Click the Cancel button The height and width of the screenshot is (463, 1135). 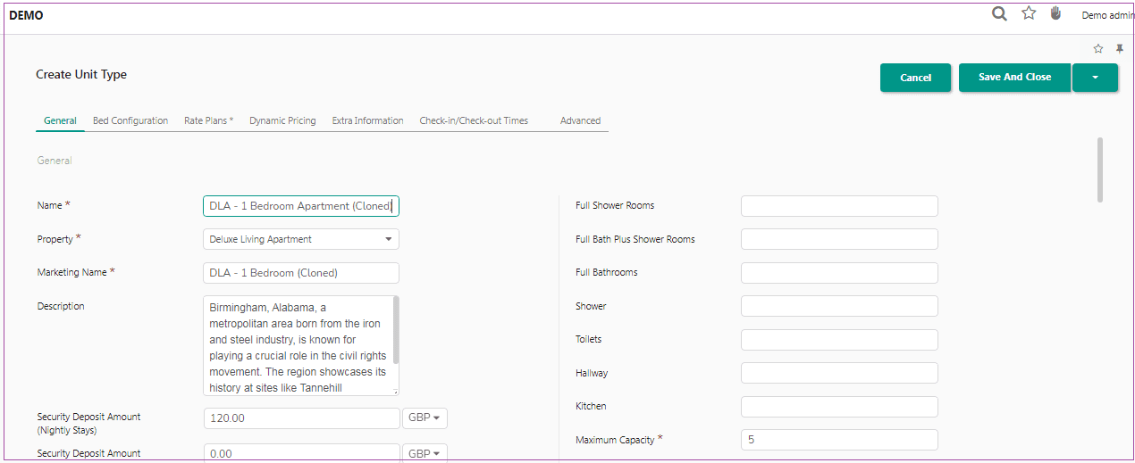click(915, 78)
